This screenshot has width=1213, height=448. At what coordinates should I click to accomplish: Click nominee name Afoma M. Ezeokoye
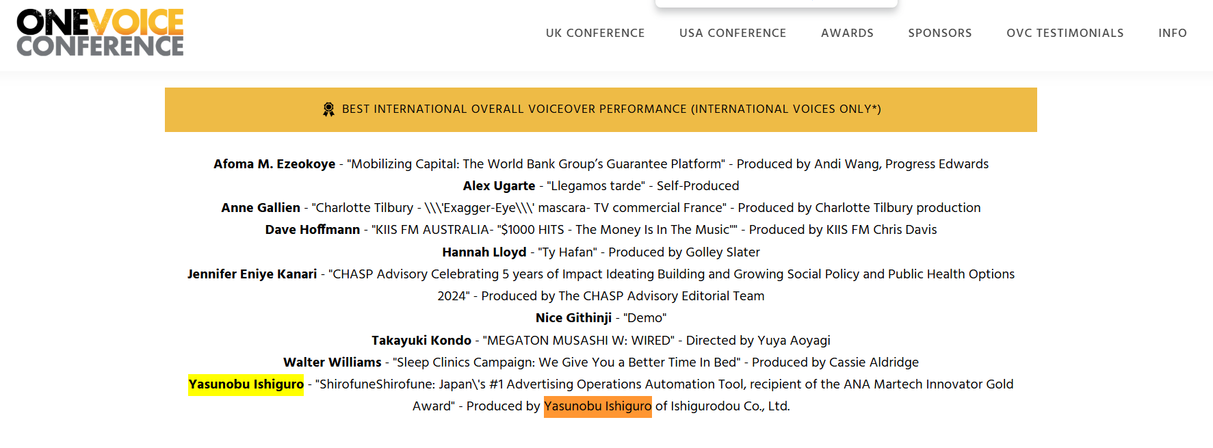tap(274, 164)
